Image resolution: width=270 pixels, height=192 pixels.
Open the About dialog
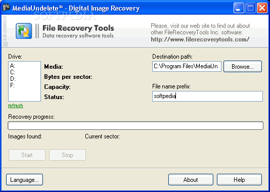pos(191,180)
